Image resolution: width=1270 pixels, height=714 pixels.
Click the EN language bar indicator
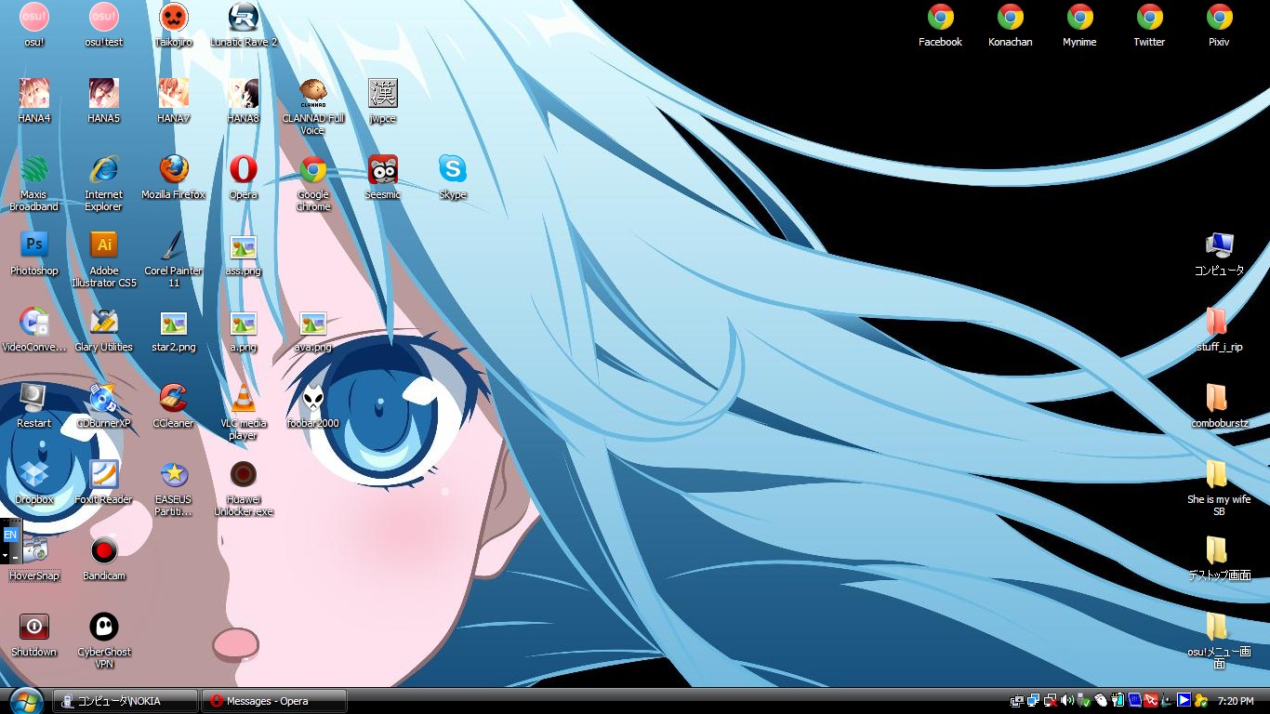click(10, 535)
